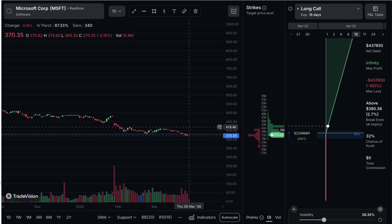Click the dividend D marker on chart

(141, 199)
